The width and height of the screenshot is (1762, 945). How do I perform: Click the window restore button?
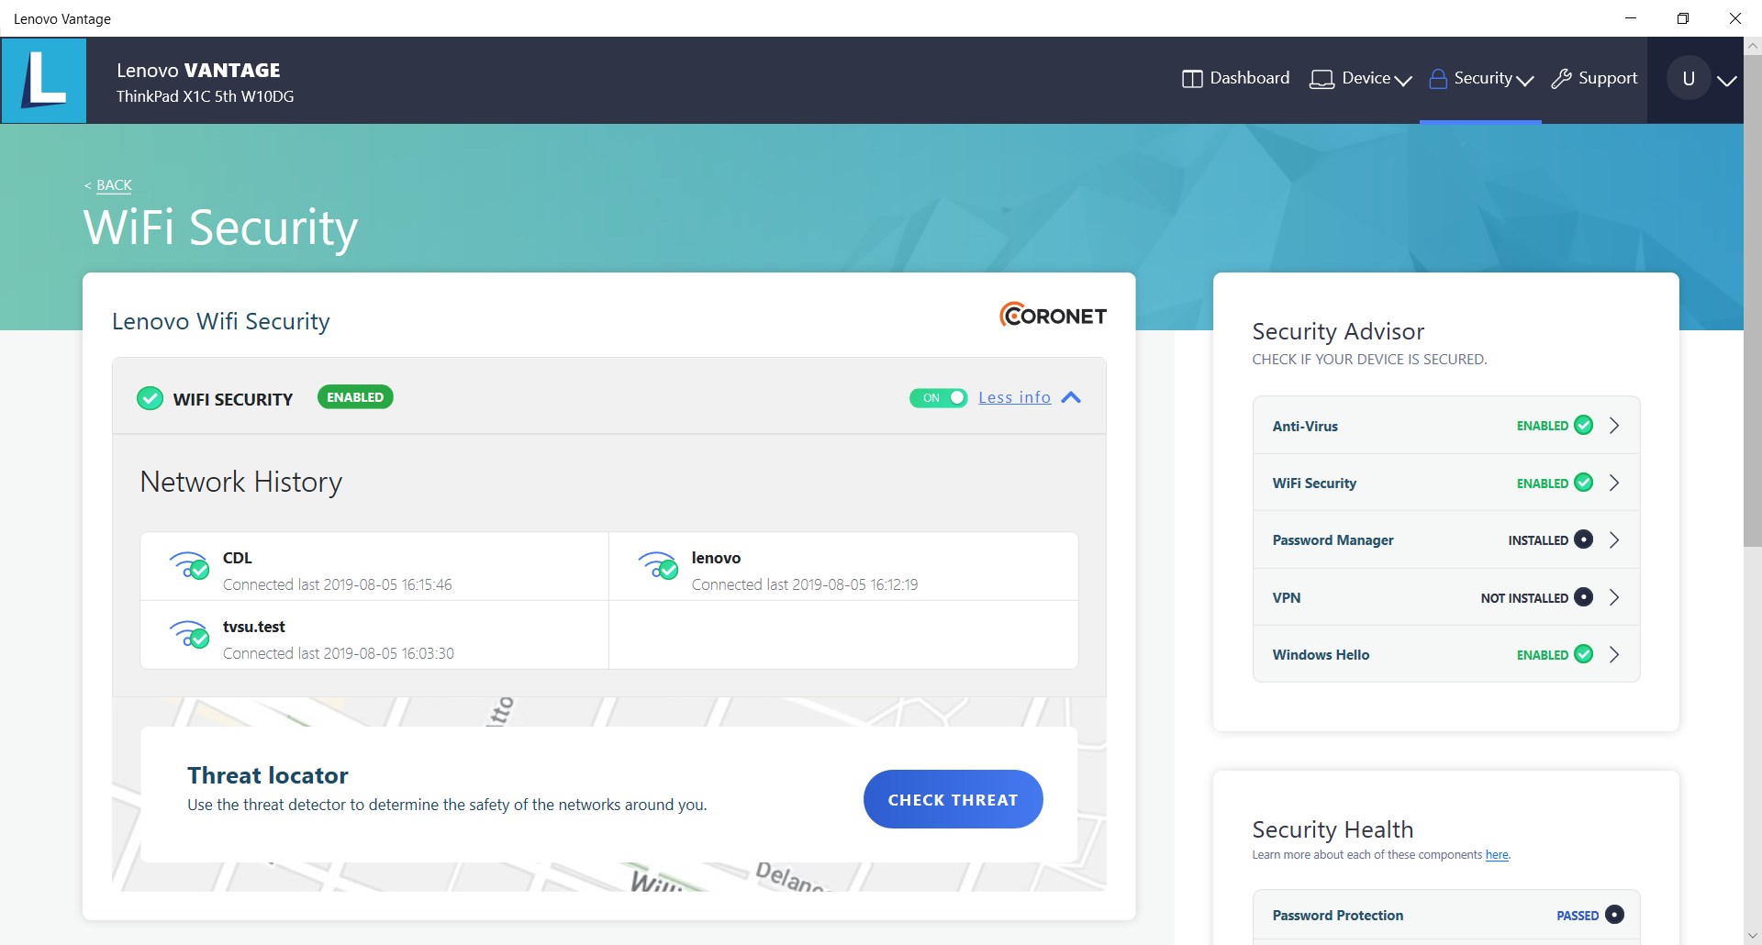[x=1683, y=18]
